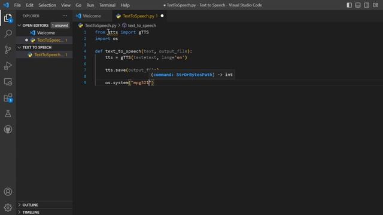Click tts.save on line 7
This screenshot has width=383, height=215.
pos(115,70)
